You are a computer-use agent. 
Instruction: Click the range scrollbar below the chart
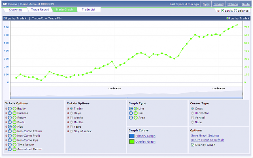pos(126,98)
